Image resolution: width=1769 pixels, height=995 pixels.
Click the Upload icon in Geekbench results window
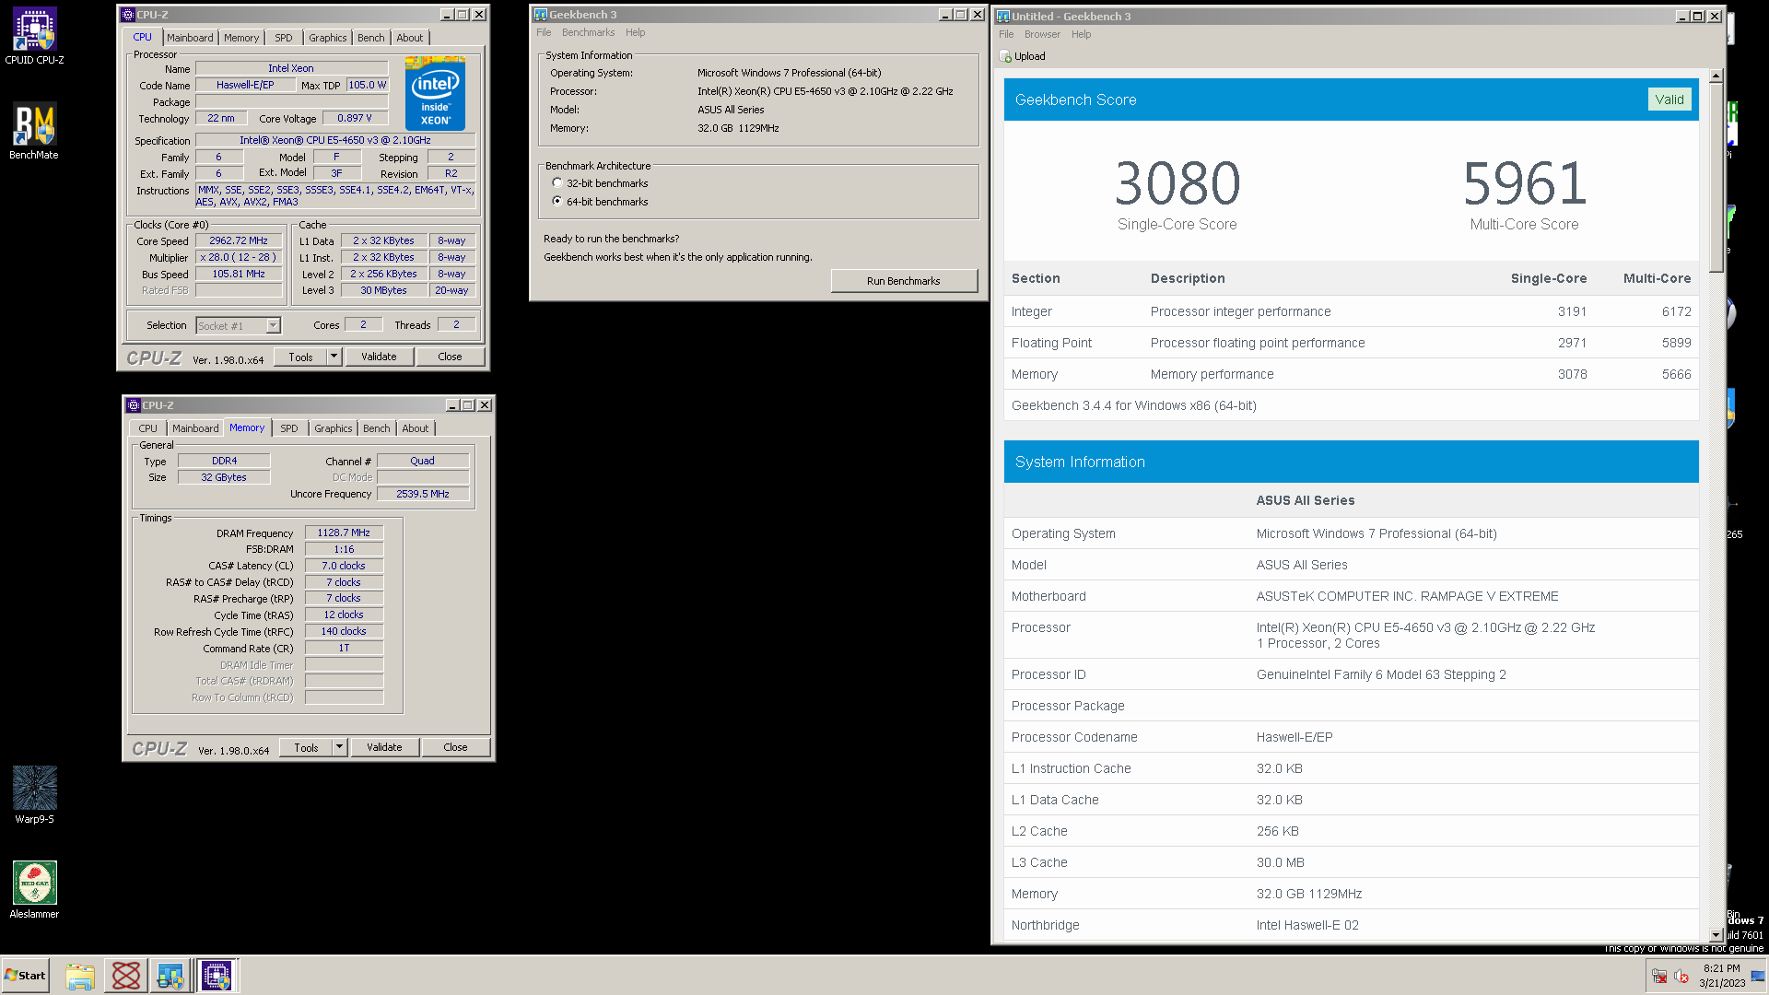1005,57
